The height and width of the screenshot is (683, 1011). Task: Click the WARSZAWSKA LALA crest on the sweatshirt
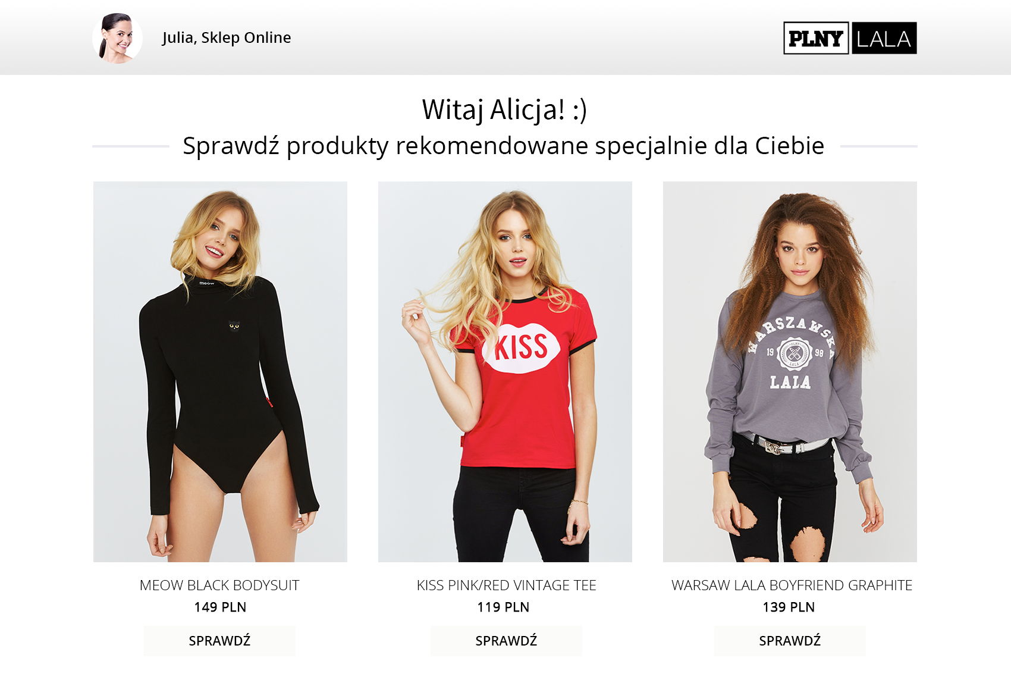[x=792, y=352]
